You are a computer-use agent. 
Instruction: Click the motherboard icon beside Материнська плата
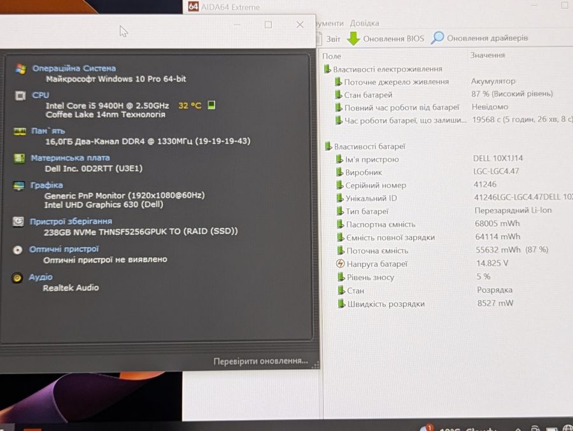19,159
